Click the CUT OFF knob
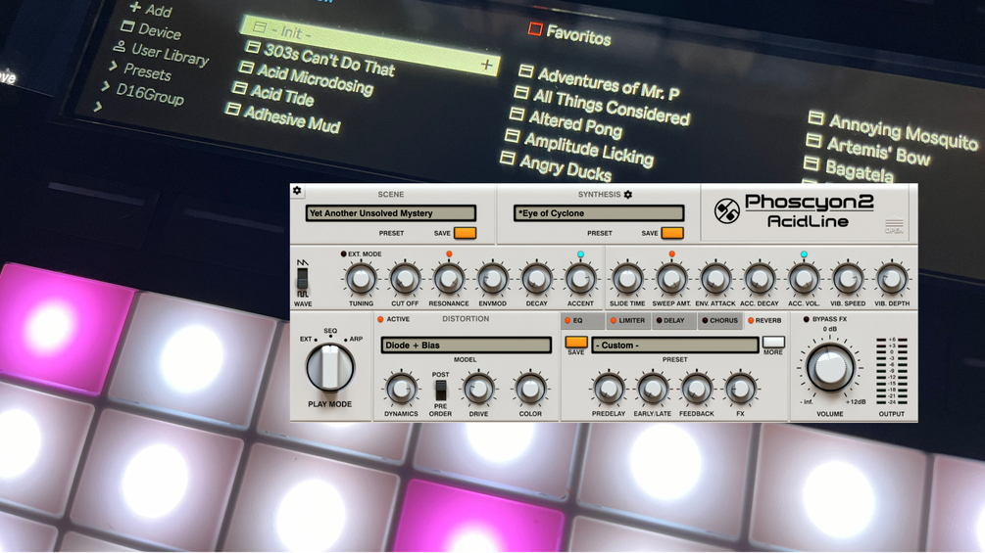The height and width of the screenshot is (553, 985). [405, 279]
